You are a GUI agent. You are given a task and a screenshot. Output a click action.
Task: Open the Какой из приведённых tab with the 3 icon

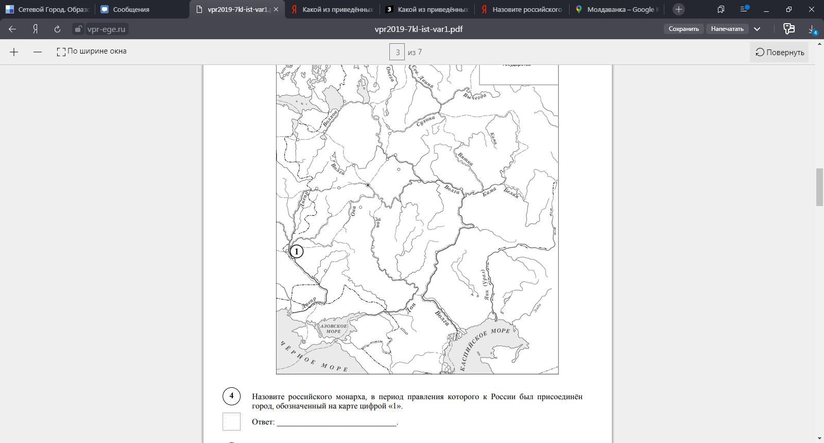[x=427, y=9]
